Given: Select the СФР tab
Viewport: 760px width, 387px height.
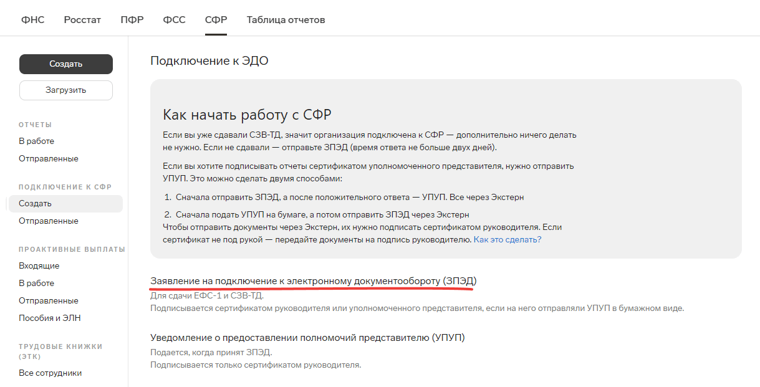Looking at the screenshot, I should (216, 19).
